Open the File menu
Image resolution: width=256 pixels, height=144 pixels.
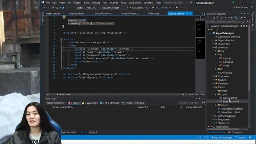coord(48,3)
